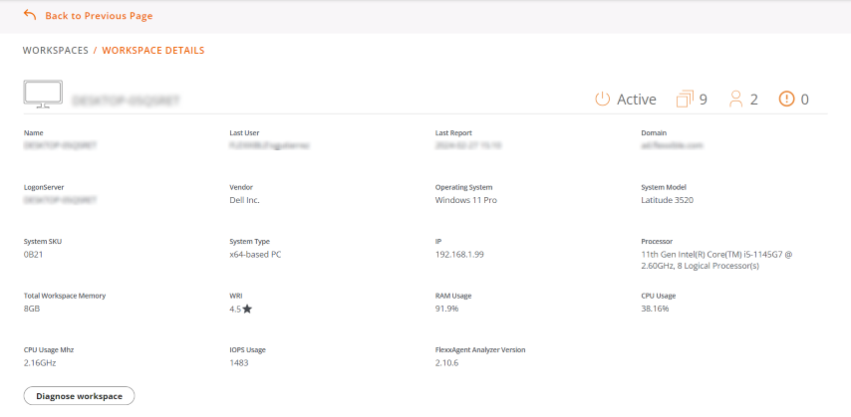
Task: Select the 91.9% RAM Usage value
Action: tap(447, 309)
